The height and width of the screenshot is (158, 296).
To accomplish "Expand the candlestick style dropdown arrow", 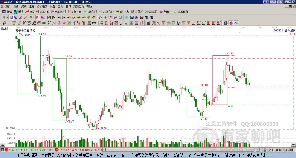I will coord(34,17).
